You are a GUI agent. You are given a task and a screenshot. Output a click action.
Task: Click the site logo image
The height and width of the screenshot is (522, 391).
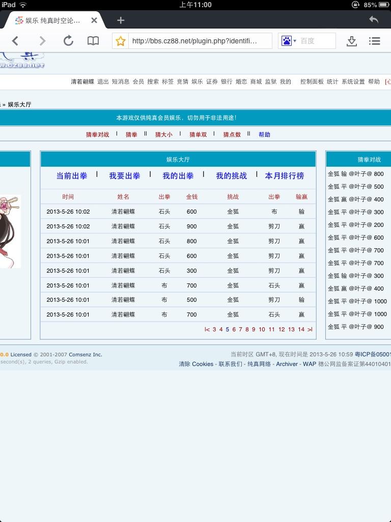tap(21, 60)
